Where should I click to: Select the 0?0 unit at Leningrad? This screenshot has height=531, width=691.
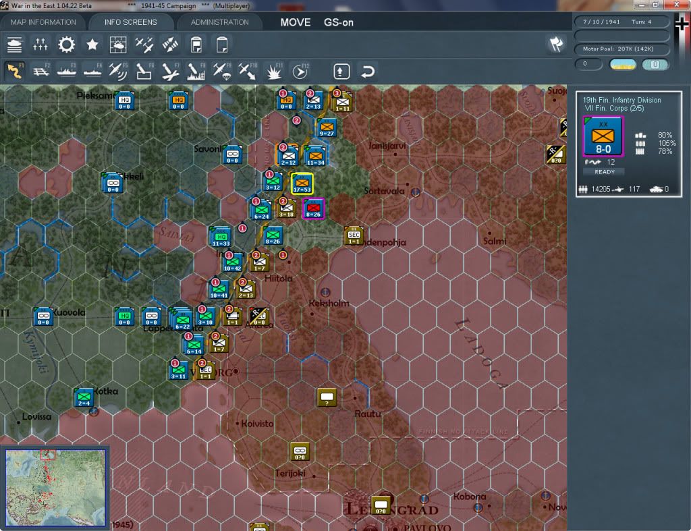click(x=381, y=505)
